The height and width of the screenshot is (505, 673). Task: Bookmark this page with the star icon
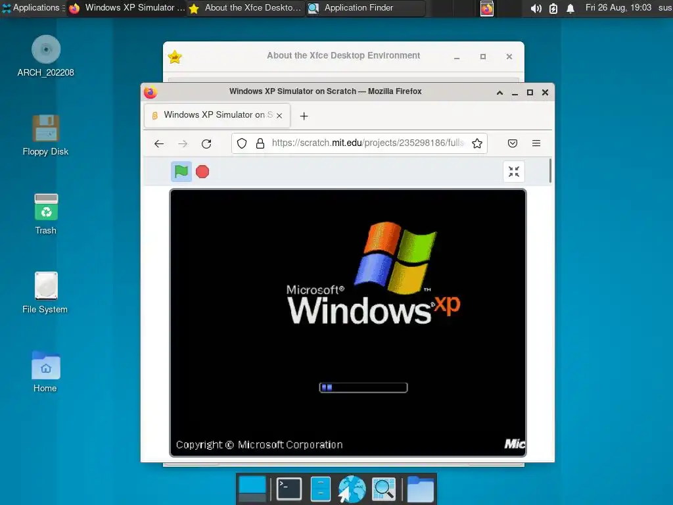click(x=477, y=143)
